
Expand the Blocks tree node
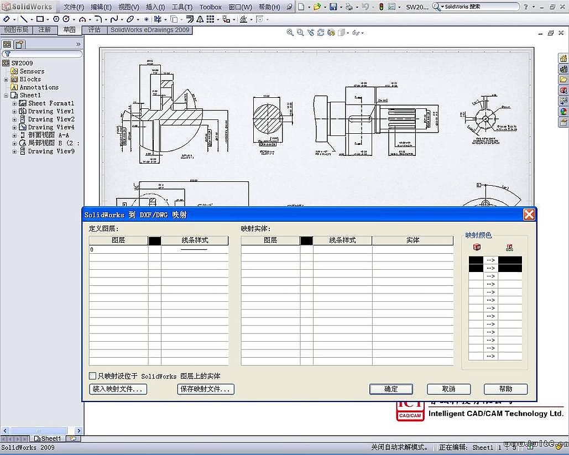(6, 80)
